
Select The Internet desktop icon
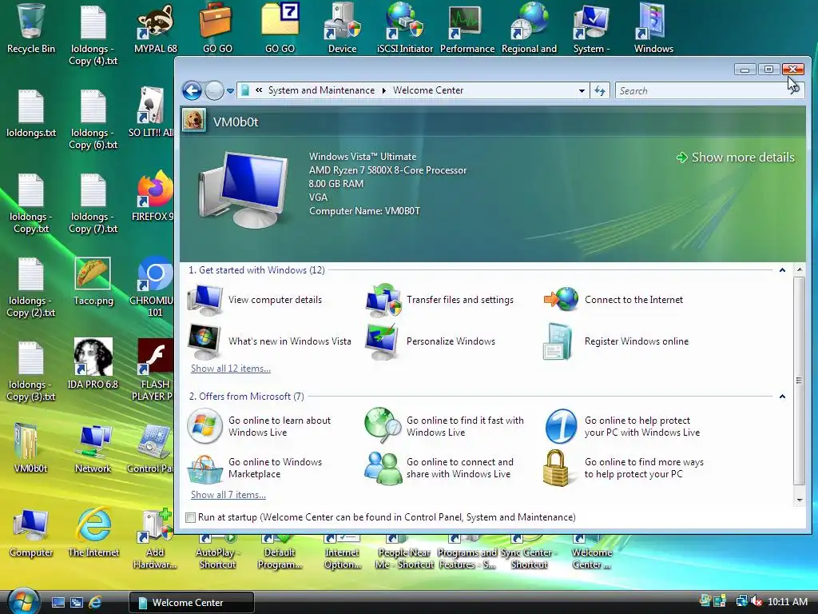tap(93, 532)
